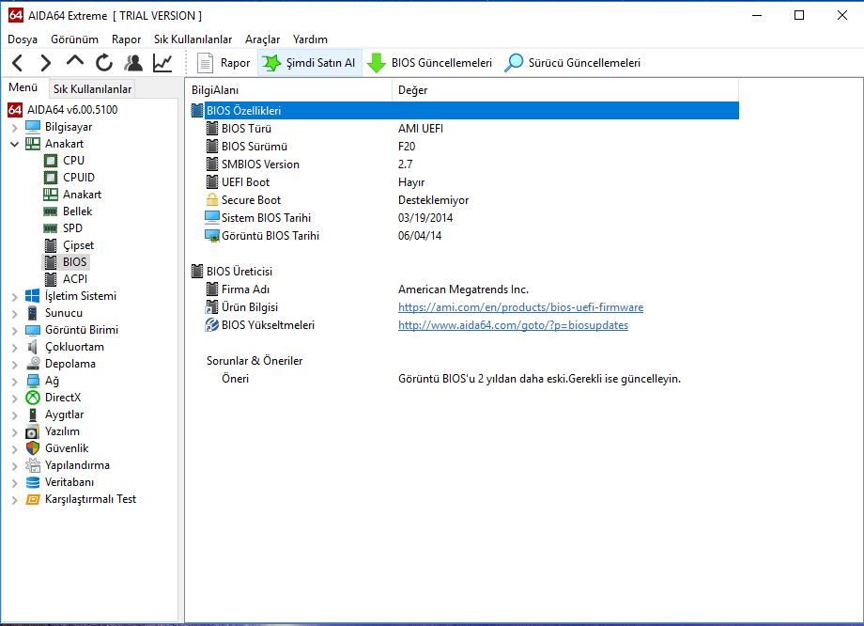
Task: Open the Yardım menu
Action: tap(310, 39)
